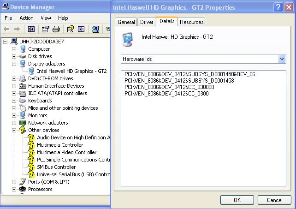Select the Processors chip icon
The height and width of the screenshot is (209, 296).
23,189
